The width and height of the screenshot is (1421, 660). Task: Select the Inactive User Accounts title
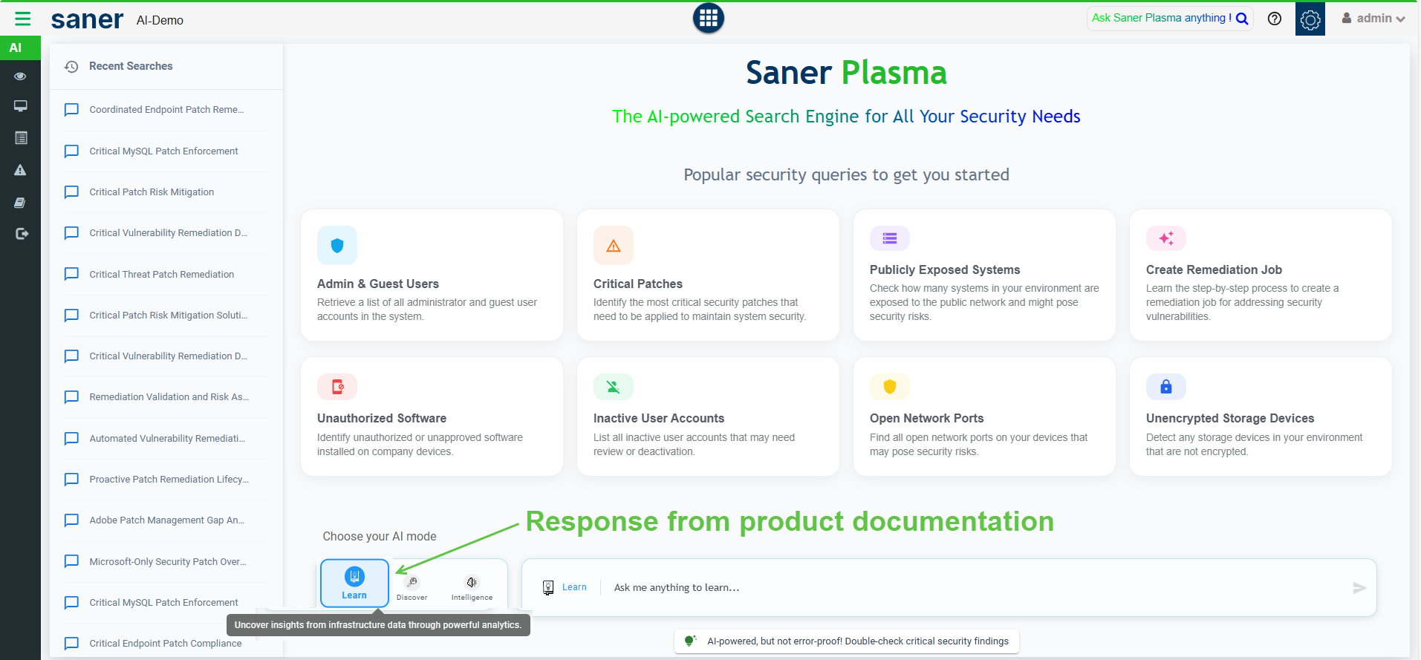pyautogui.click(x=659, y=419)
